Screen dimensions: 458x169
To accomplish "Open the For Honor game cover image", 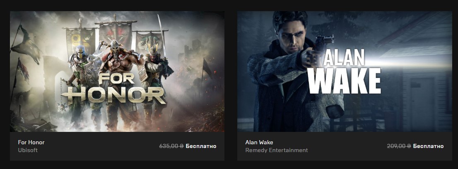I will coord(117,72).
